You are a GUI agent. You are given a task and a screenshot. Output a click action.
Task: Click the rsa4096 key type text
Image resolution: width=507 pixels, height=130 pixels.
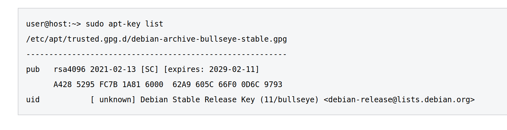69,69
